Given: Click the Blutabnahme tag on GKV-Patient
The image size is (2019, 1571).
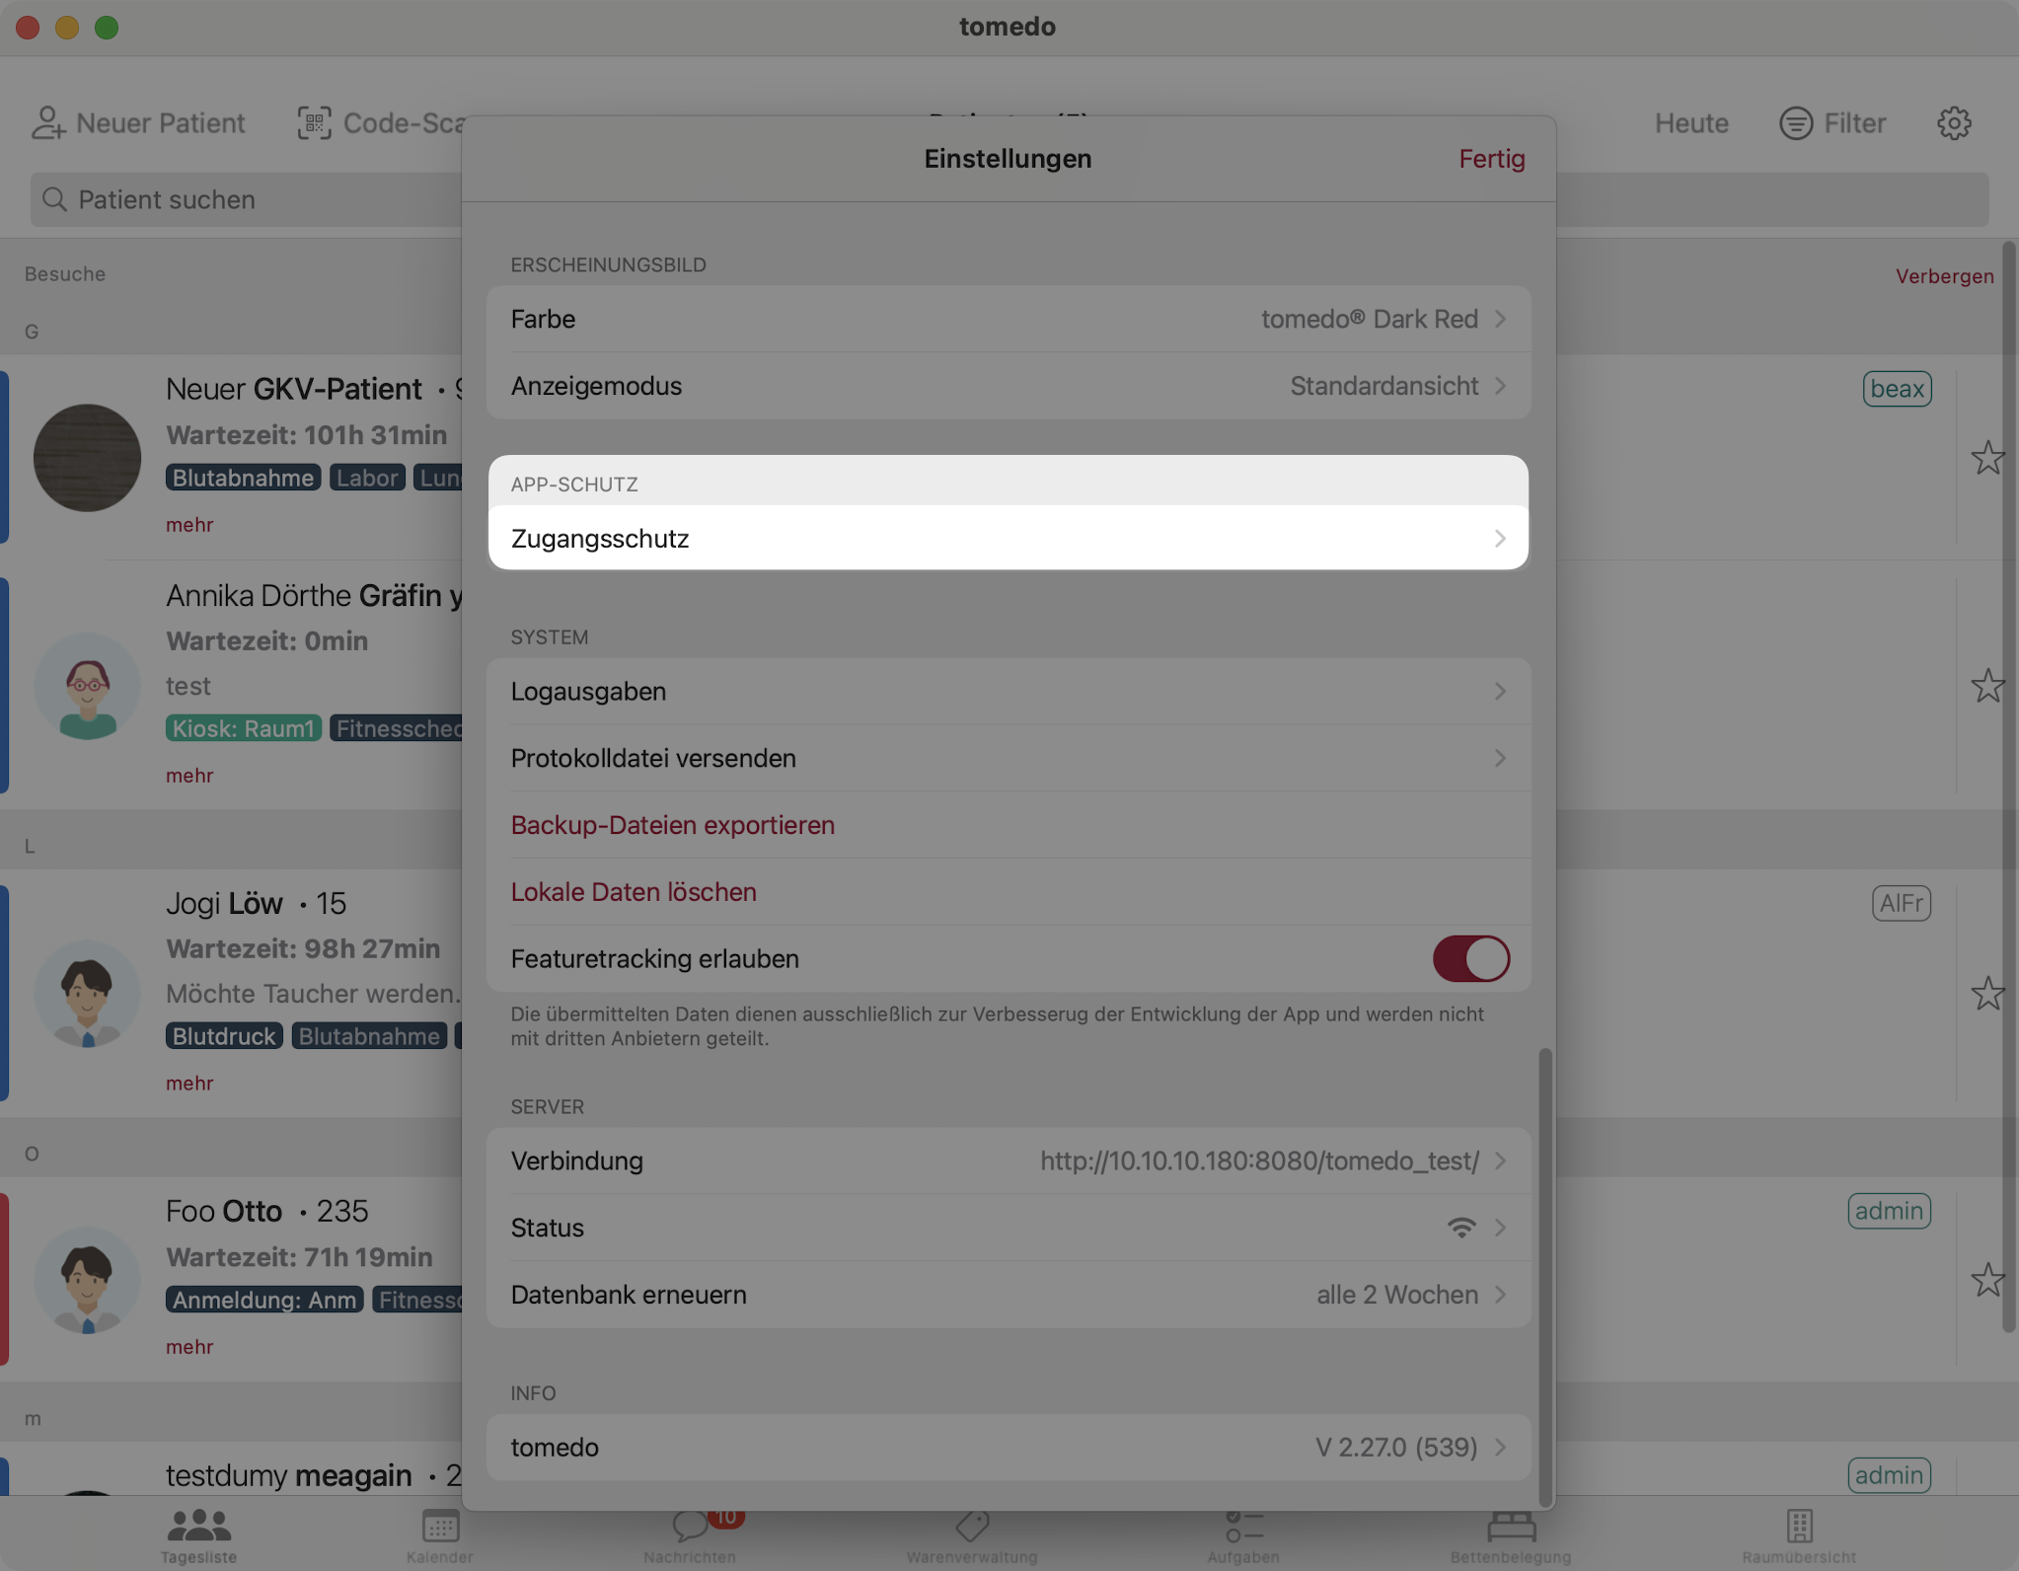Looking at the screenshot, I should [x=244, y=478].
